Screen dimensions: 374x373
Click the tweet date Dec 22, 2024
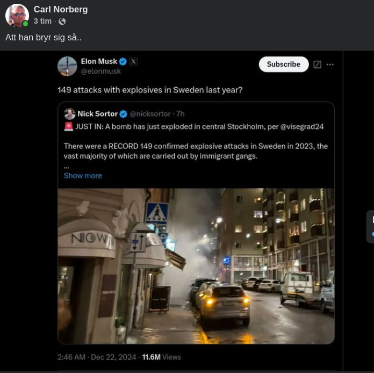tap(113, 357)
